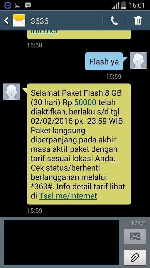This screenshot has width=150, height=268.
Task: Tap the partially visible internet link at top
Action: [x=44, y=32]
